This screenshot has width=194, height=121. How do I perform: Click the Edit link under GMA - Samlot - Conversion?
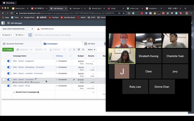27,82
